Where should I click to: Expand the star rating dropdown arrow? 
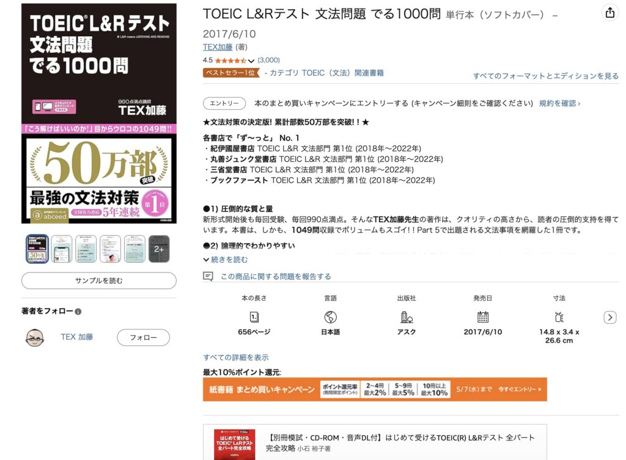(x=251, y=61)
